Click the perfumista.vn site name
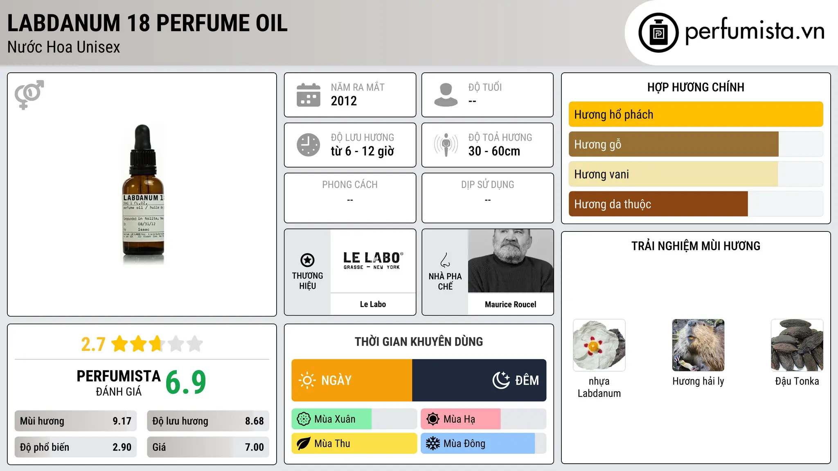Screen dimensions: 838x471 [x=755, y=31]
